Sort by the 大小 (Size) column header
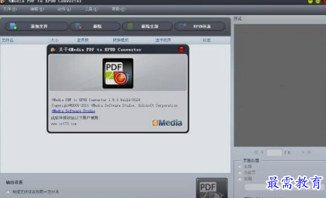The width and height of the screenshot is (326, 198). point(54,40)
